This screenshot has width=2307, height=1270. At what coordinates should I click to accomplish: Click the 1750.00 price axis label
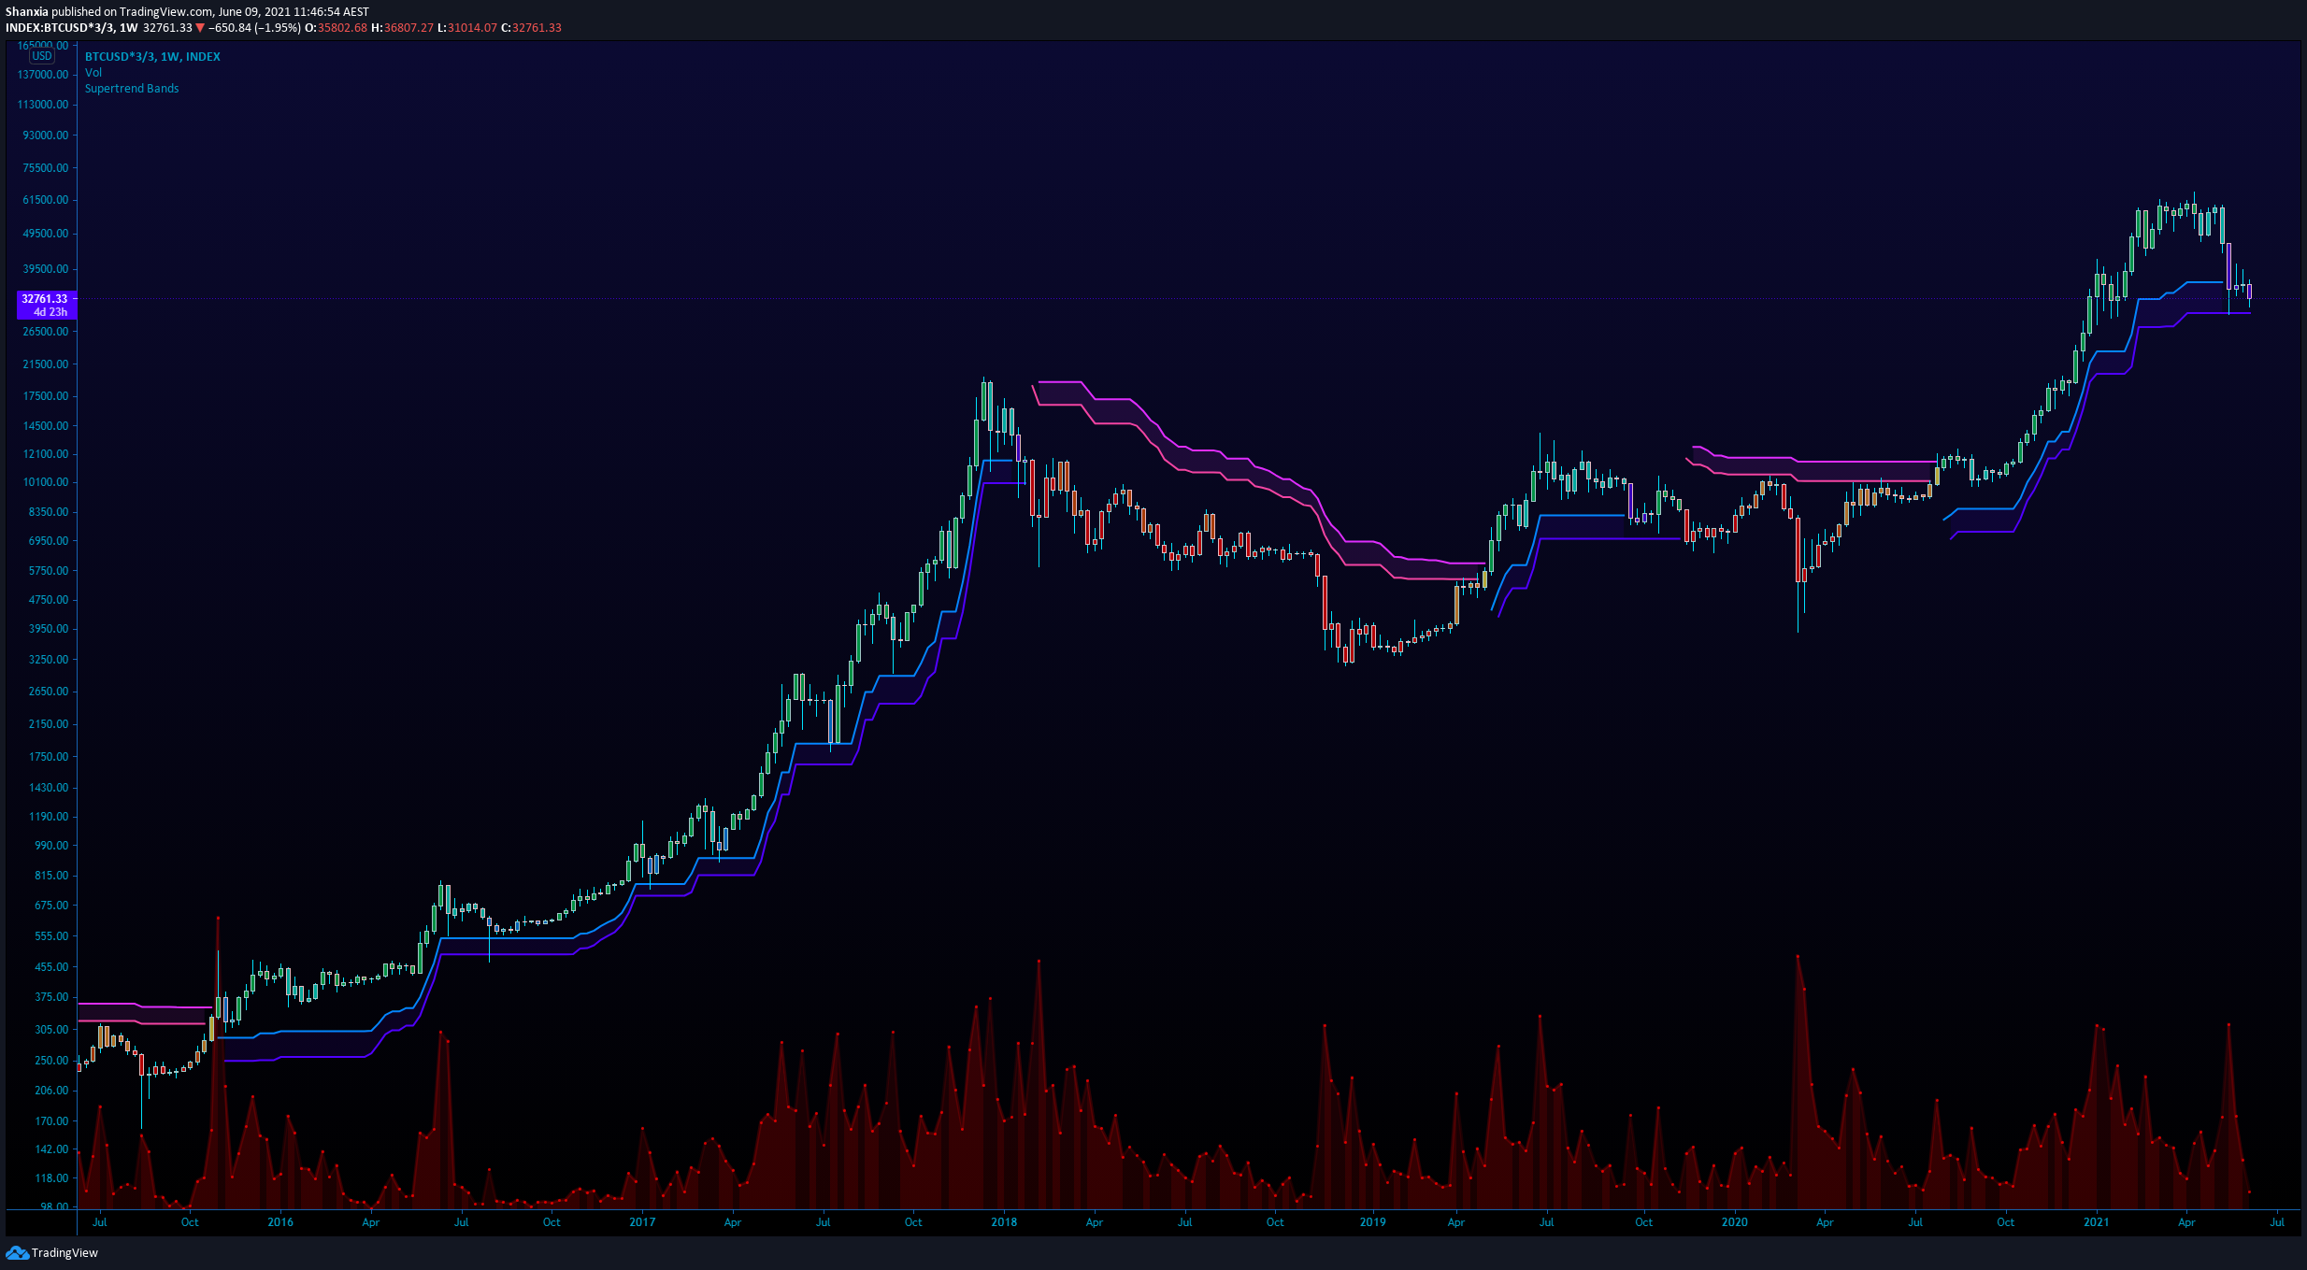(x=49, y=757)
